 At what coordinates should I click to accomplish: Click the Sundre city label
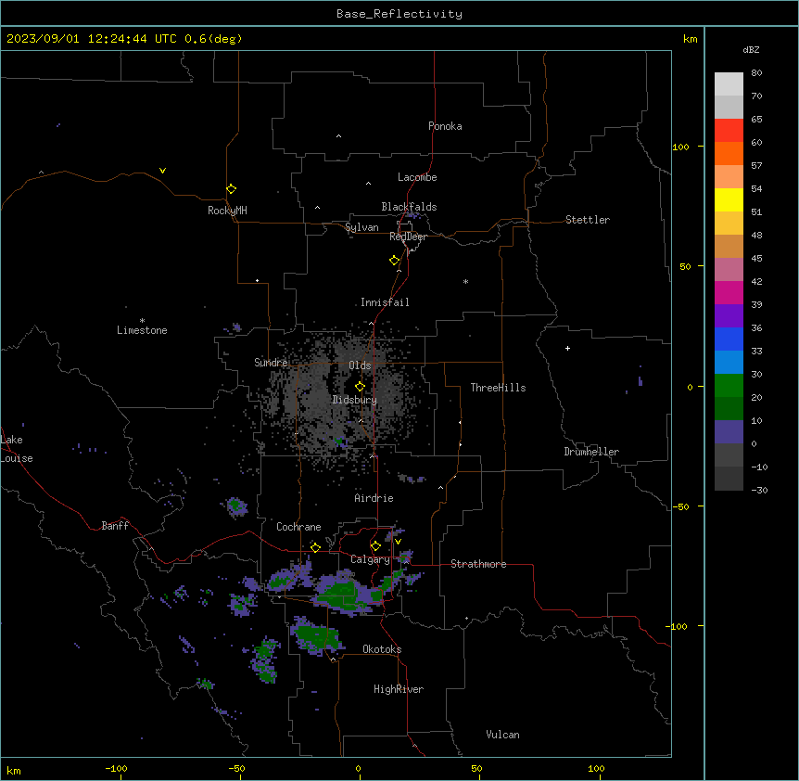click(271, 363)
